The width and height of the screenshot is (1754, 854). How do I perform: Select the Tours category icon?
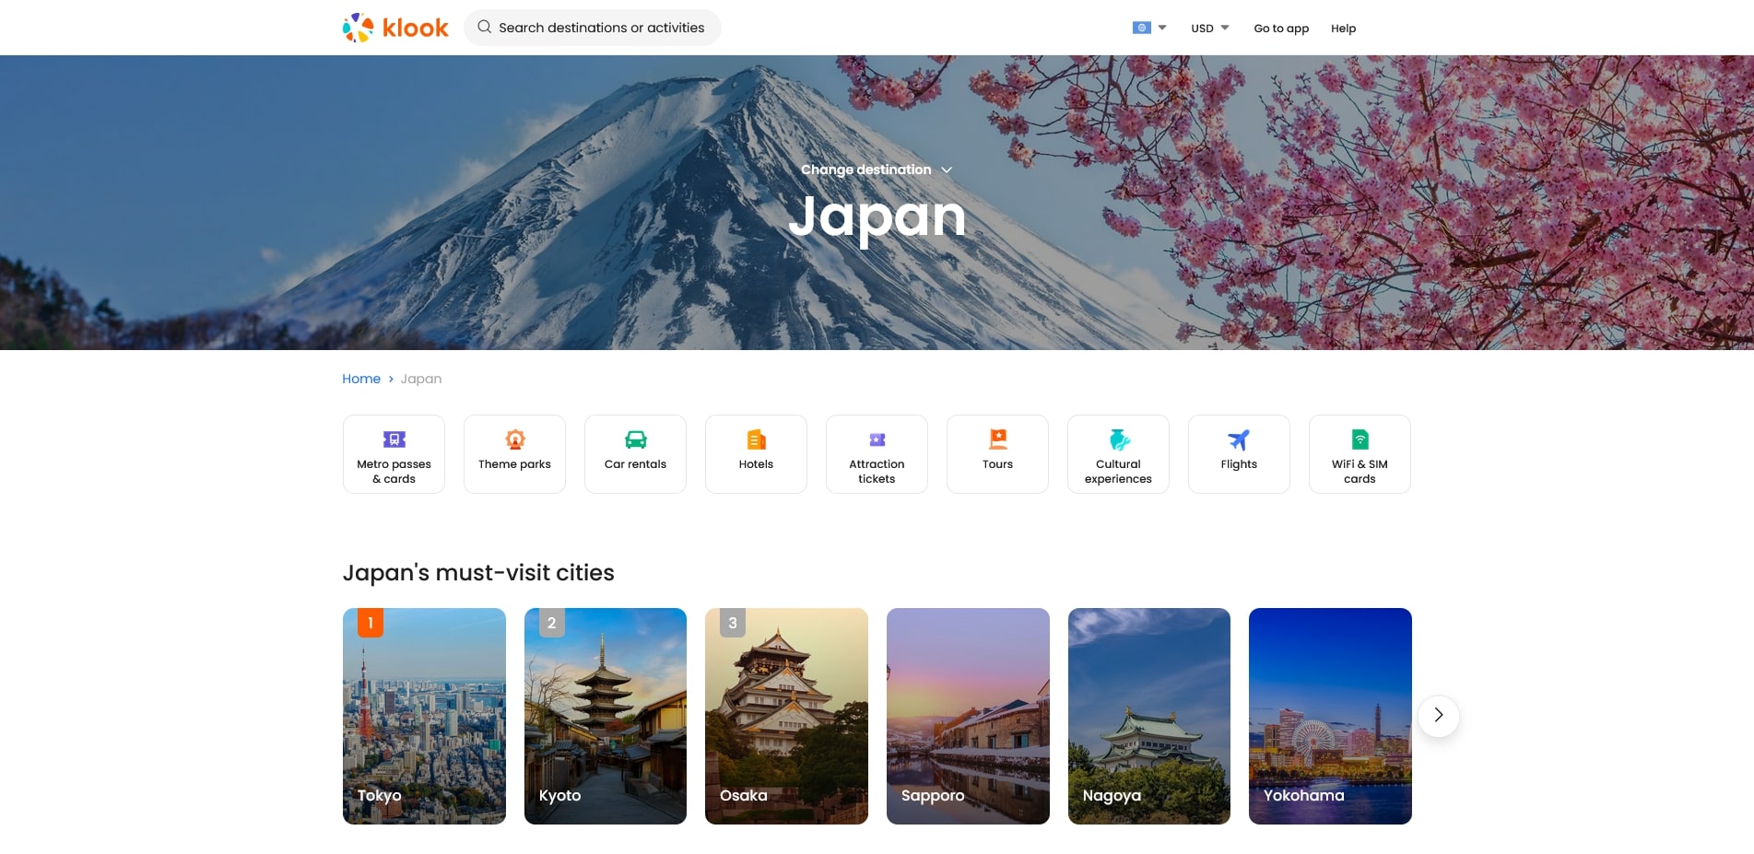click(997, 439)
